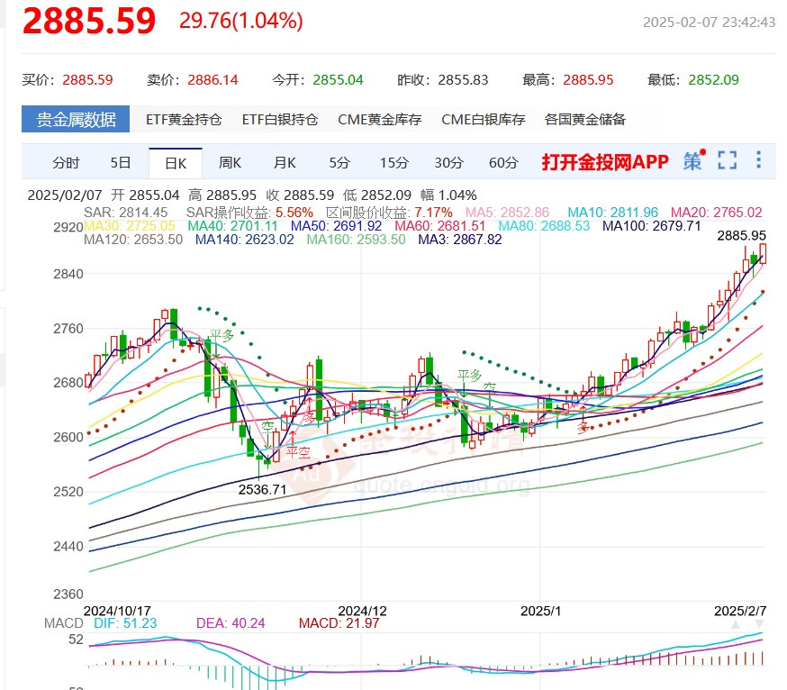
Task: Click the grey down triangle above MACD
Action: pos(759,625)
